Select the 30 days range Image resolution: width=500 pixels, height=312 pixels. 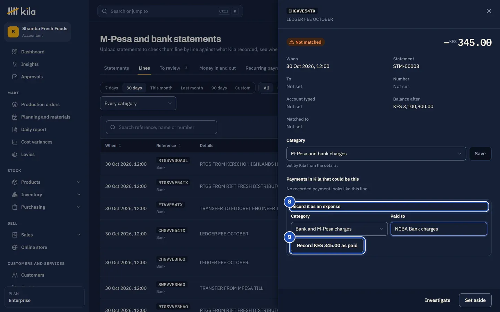tap(134, 88)
